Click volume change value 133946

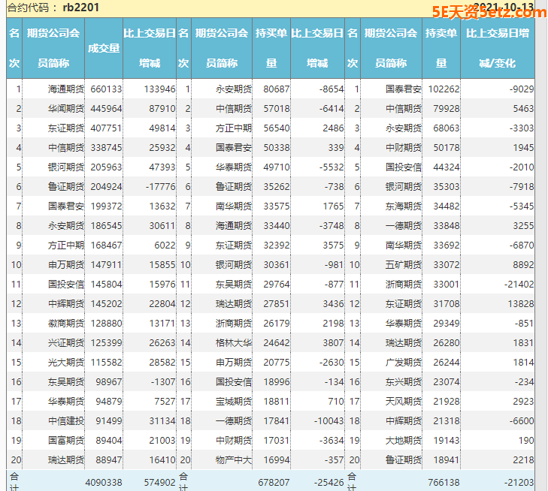(159, 89)
